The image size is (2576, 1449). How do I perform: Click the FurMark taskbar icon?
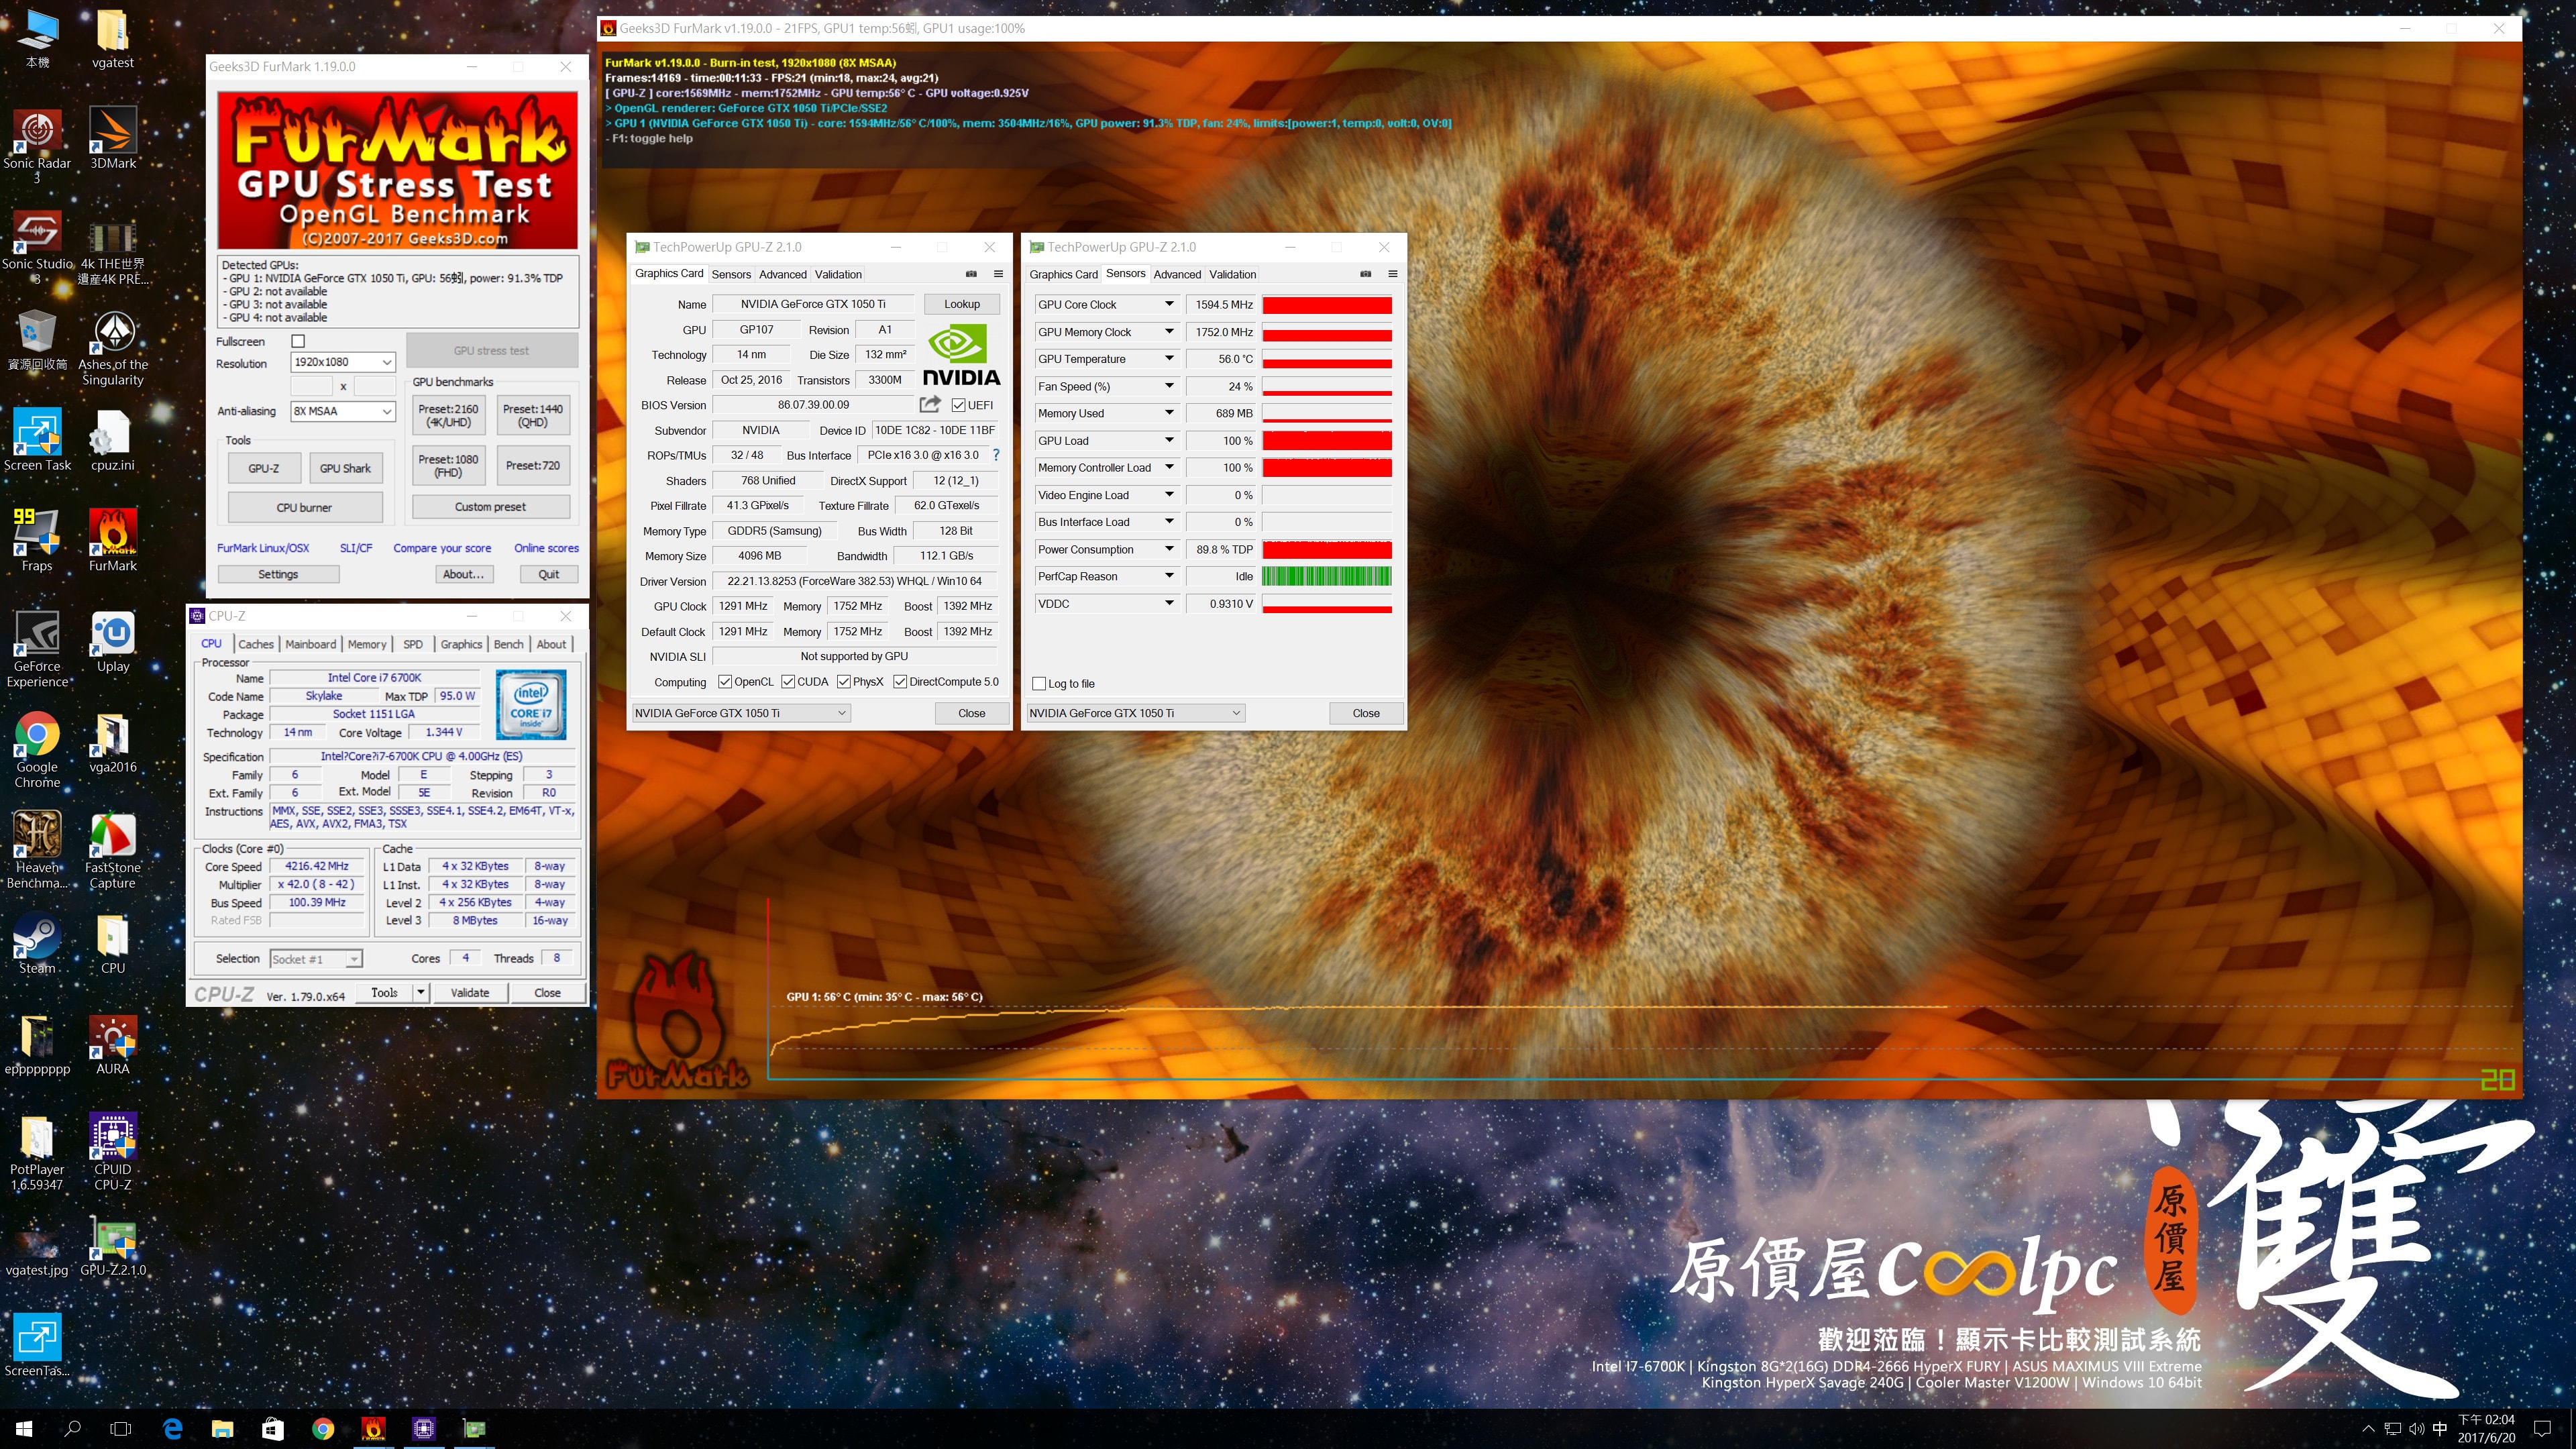click(x=373, y=1428)
